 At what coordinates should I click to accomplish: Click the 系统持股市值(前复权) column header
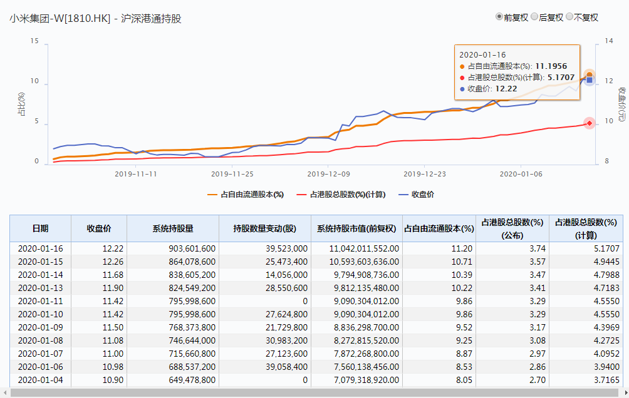point(356,228)
